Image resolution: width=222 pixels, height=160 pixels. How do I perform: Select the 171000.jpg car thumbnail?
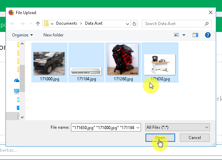[x=49, y=64]
